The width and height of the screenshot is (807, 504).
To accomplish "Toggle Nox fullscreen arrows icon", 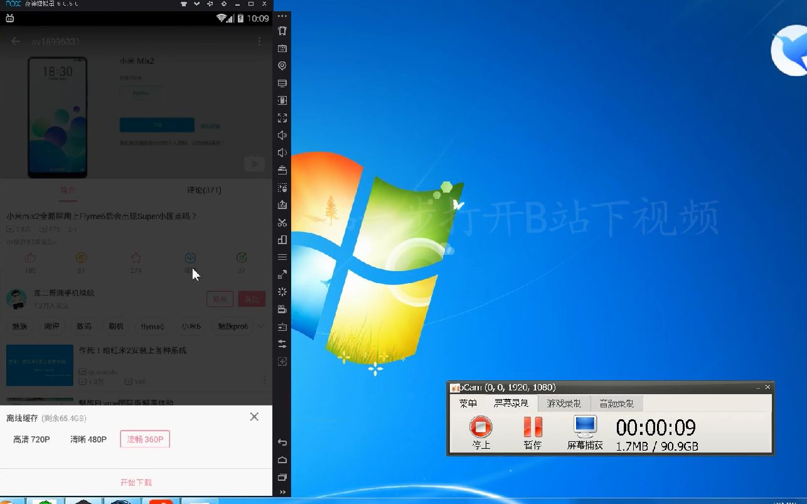I will coord(282,118).
